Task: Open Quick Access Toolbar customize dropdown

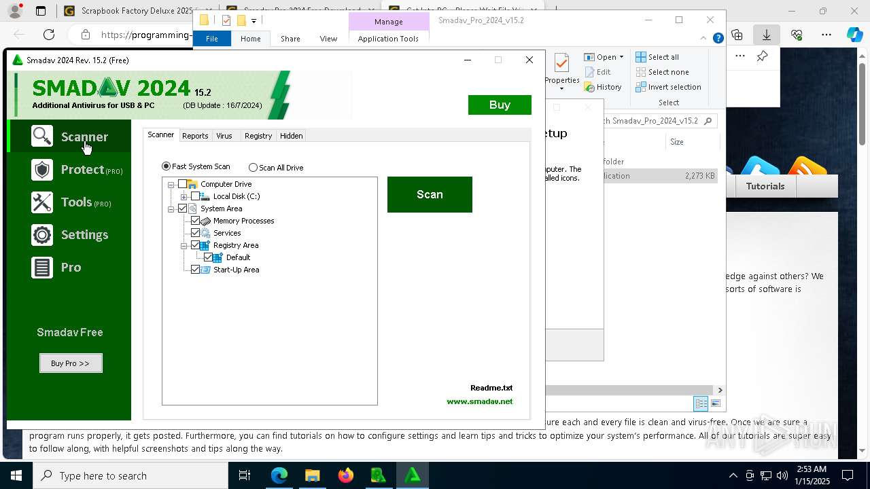Action: pos(254,20)
